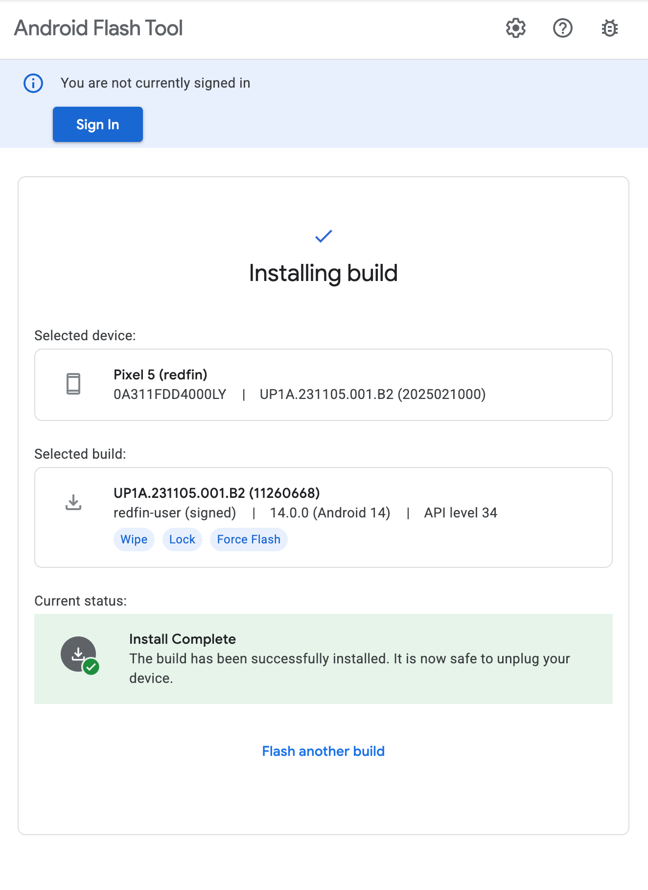The width and height of the screenshot is (648, 890).
Task: Click the Pixel 5 (redfin) device name
Action: pyautogui.click(x=161, y=375)
